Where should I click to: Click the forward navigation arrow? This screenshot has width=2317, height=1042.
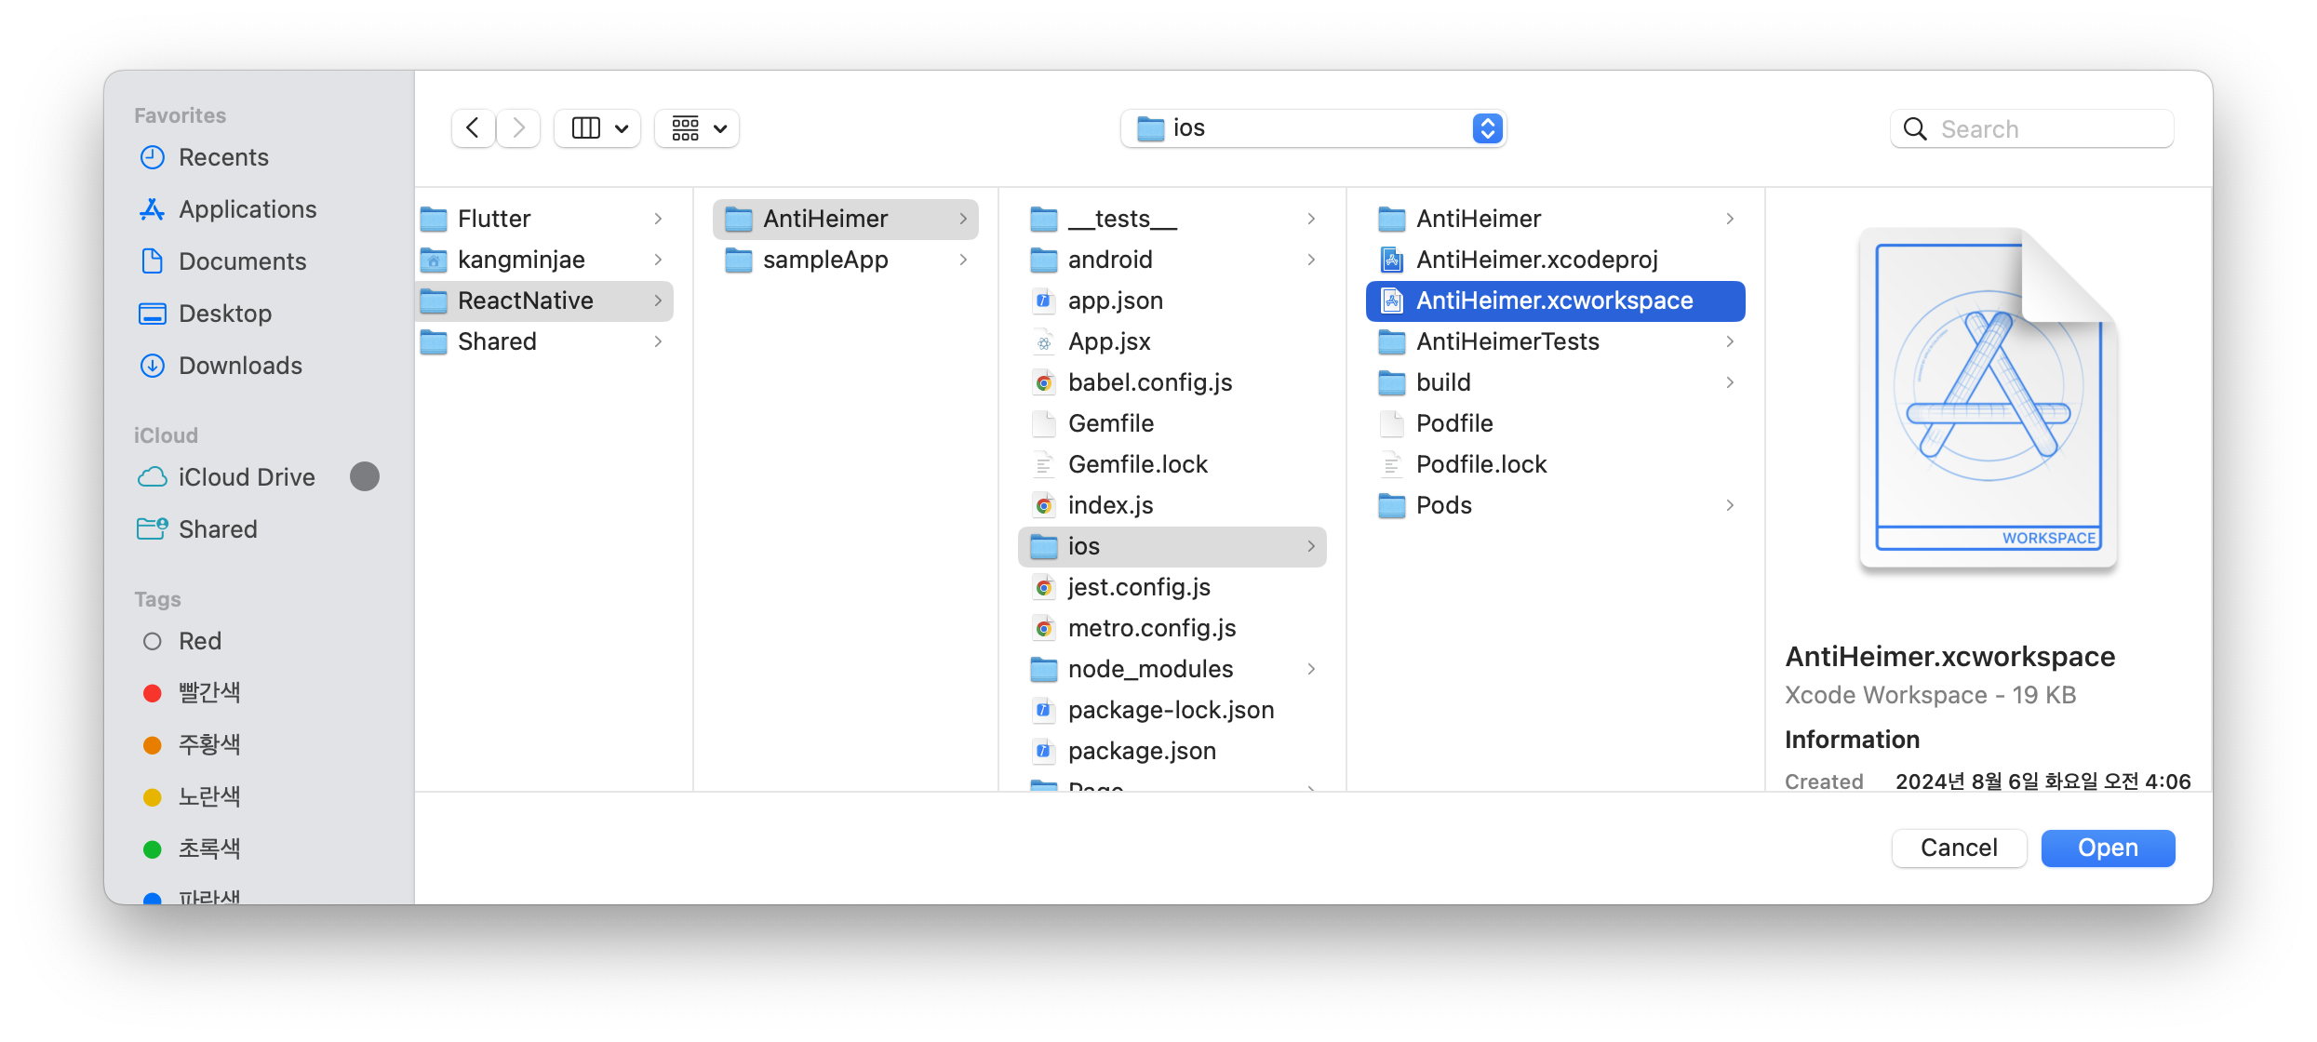(x=519, y=128)
